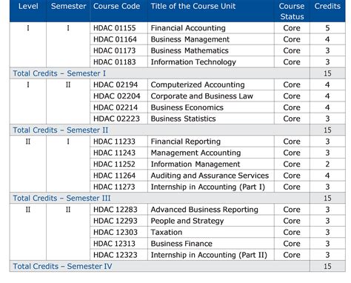Screen dimensions: 351x283
Task: Click the Core status of Taxation row
Action: (x=292, y=233)
